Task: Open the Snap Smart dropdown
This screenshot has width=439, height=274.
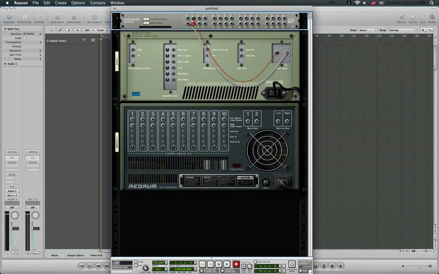Action: tap(368, 30)
